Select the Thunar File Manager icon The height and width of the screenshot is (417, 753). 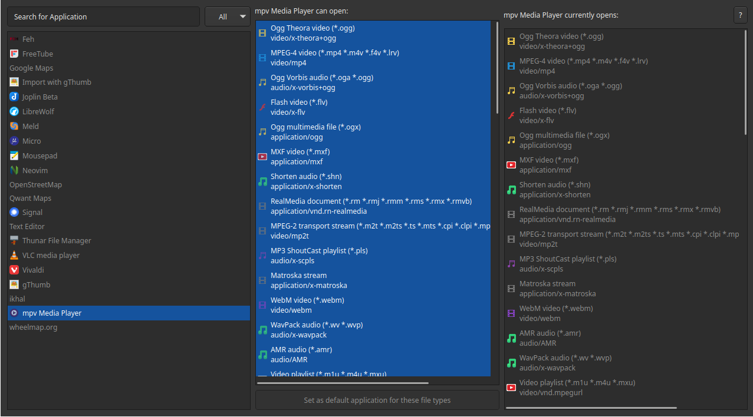[x=14, y=240]
